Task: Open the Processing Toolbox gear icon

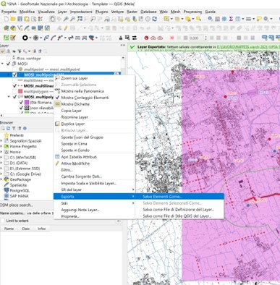Action: coord(224,19)
